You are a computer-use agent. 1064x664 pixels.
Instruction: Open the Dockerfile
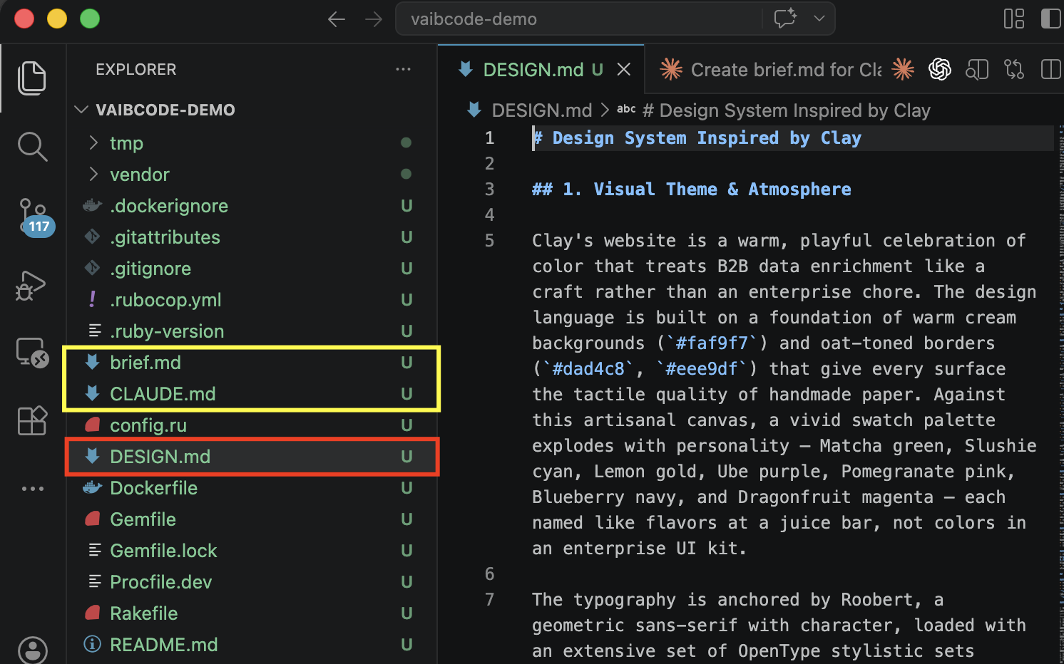click(251, 488)
